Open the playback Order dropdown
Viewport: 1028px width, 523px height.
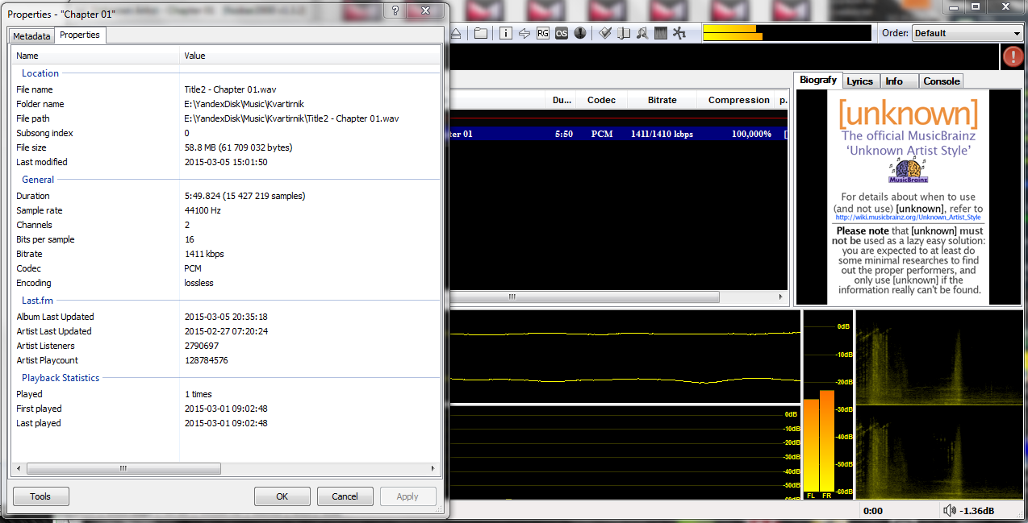click(967, 33)
